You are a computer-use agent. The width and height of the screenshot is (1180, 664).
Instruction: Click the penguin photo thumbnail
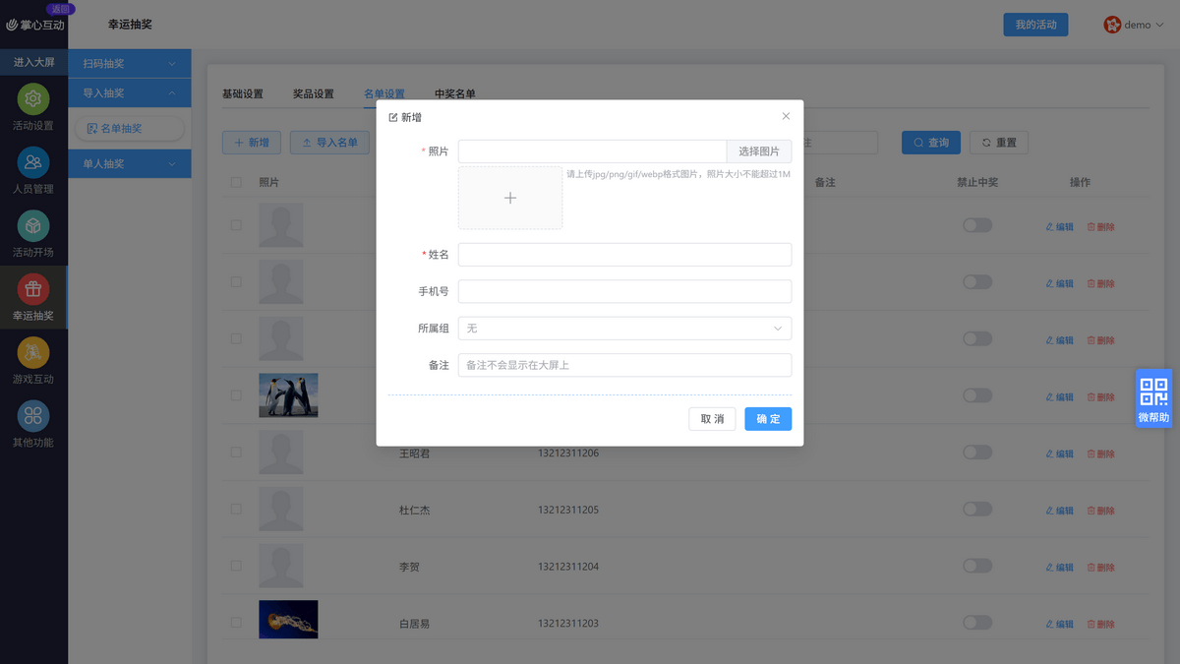point(288,395)
